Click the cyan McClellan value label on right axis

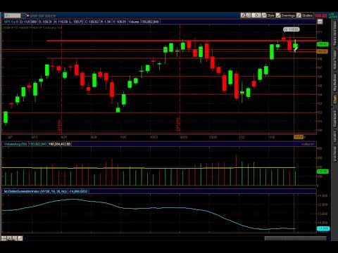click(323, 228)
